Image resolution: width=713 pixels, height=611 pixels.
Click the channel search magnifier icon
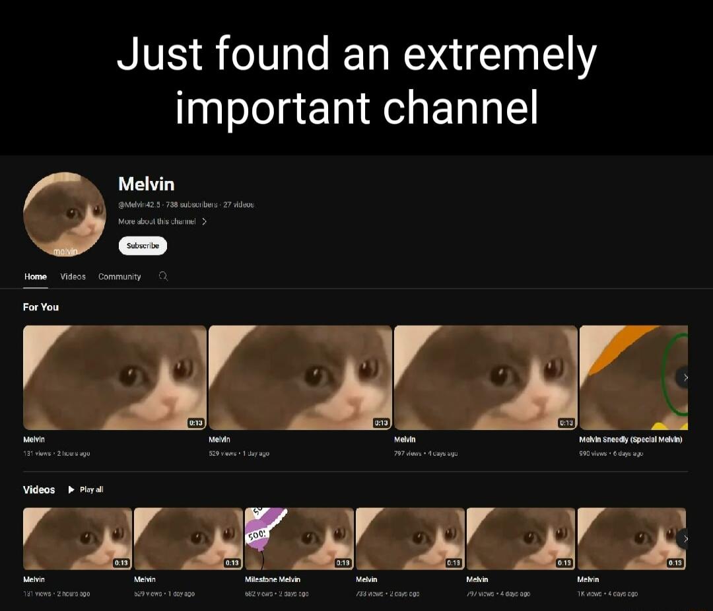point(163,276)
